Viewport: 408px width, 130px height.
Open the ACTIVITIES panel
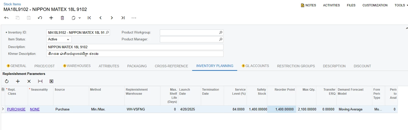coord(331,5)
